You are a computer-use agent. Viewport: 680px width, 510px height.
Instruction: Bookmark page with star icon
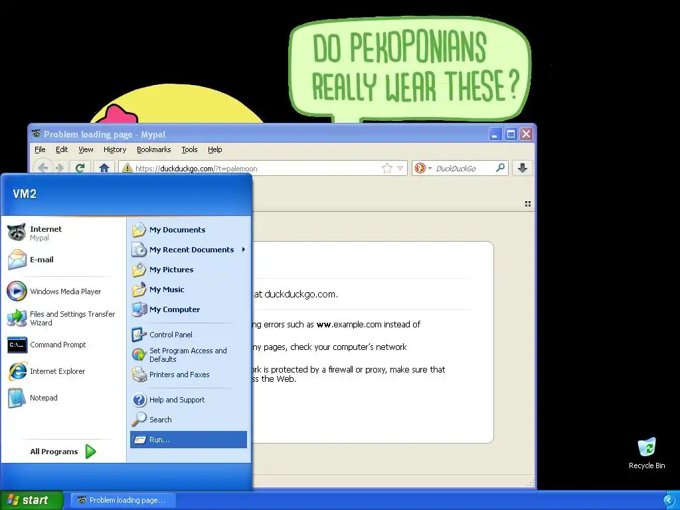(x=387, y=168)
